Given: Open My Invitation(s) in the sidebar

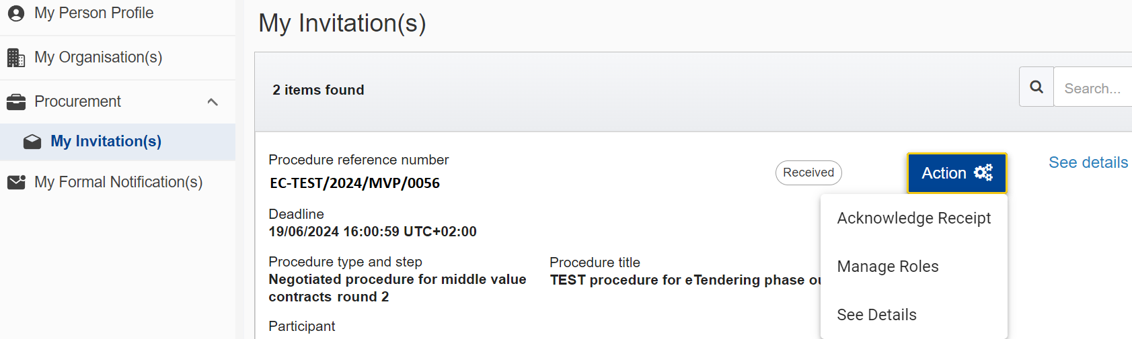Looking at the screenshot, I should pos(106,142).
